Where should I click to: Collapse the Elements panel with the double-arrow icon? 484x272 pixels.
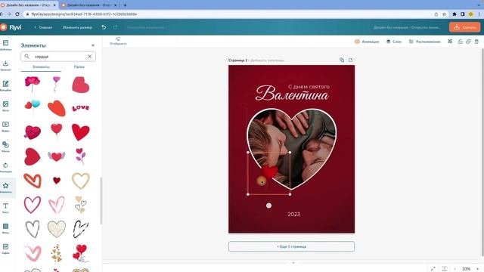click(93, 45)
